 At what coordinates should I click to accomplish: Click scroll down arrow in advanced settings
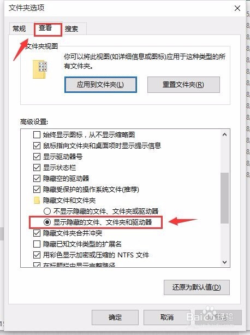224,262
